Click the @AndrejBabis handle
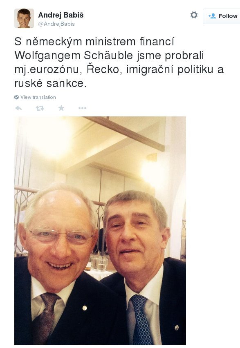This screenshot has width=240, height=348. (56, 24)
